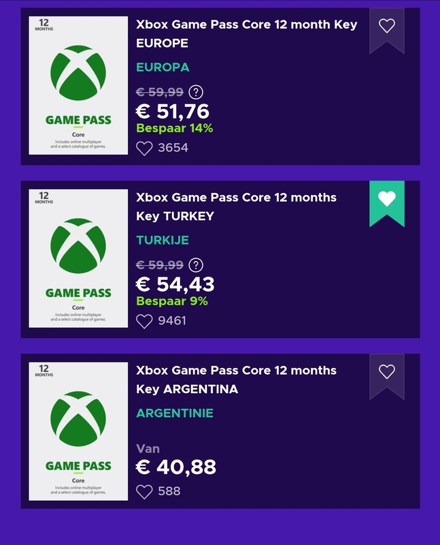The image size is (440, 545).
Task: Open Xbox Game Pass Core Argentina title
Action: (236, 379)
